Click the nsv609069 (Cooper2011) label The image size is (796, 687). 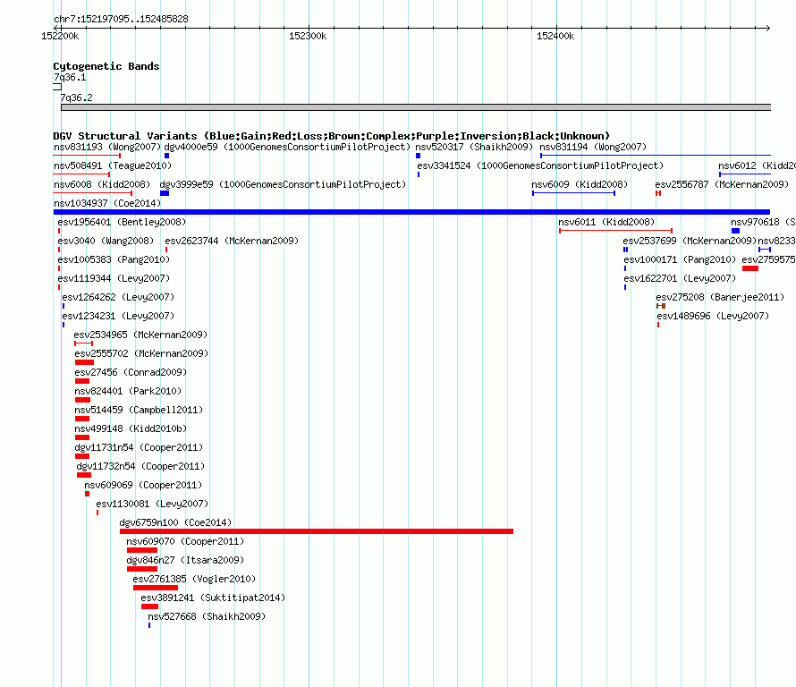pyautogui.click(x=143, y=485)
